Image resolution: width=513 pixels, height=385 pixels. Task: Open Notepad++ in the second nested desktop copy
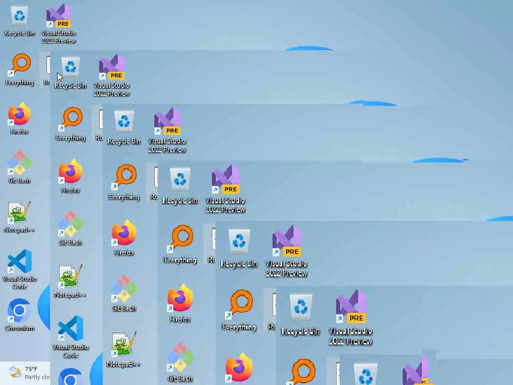coord(124,349)
